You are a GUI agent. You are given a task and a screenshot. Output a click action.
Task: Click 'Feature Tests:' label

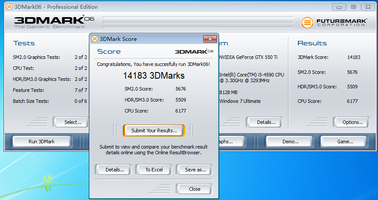pos(29,90)
